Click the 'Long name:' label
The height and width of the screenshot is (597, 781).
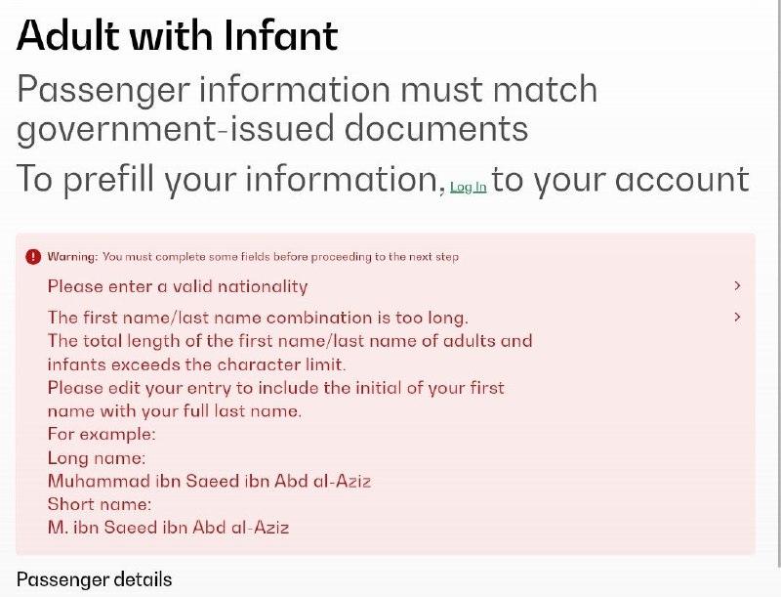pos(97,457)
